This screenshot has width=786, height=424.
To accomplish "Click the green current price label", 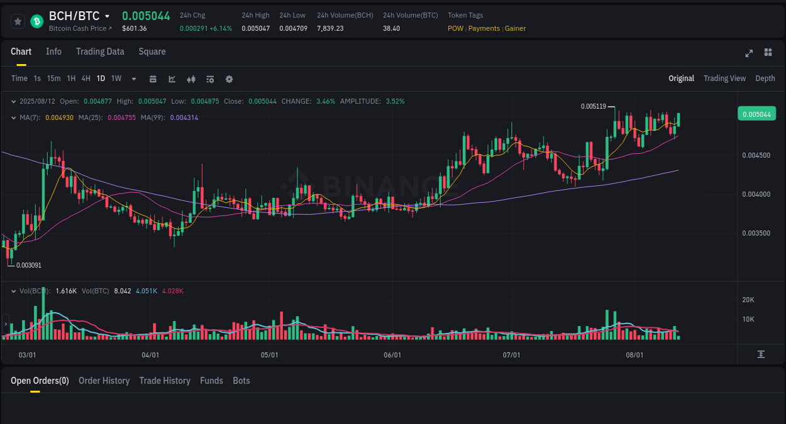I will pyautogui.click(x=756, y=114).
